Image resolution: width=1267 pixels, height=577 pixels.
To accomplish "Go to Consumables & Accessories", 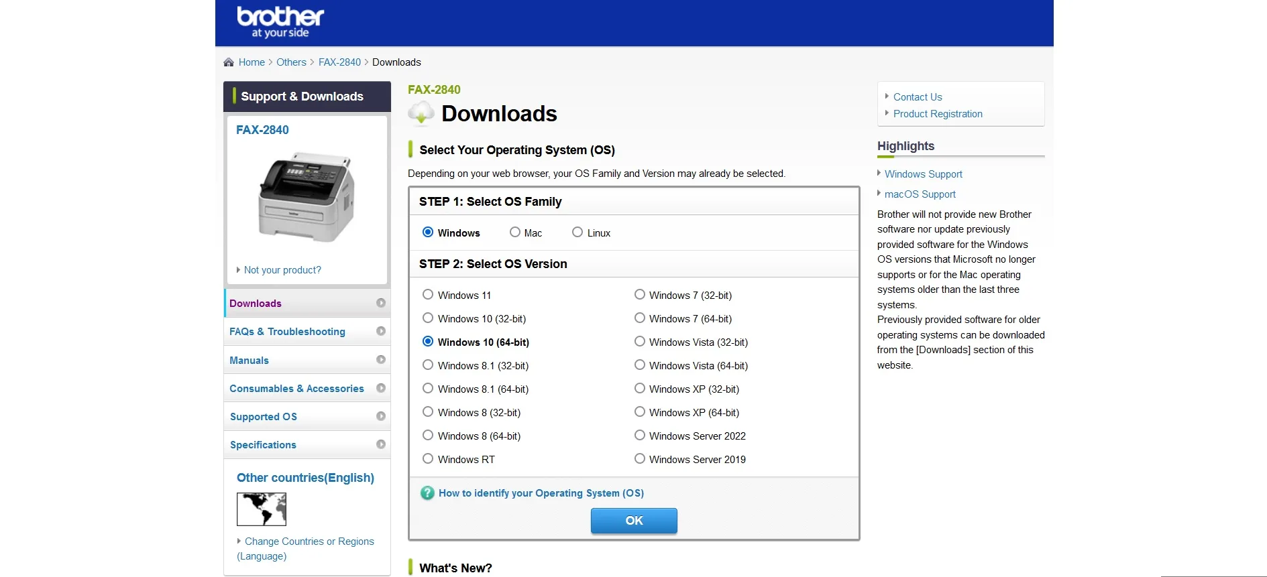I will click(x=296, y=389).
